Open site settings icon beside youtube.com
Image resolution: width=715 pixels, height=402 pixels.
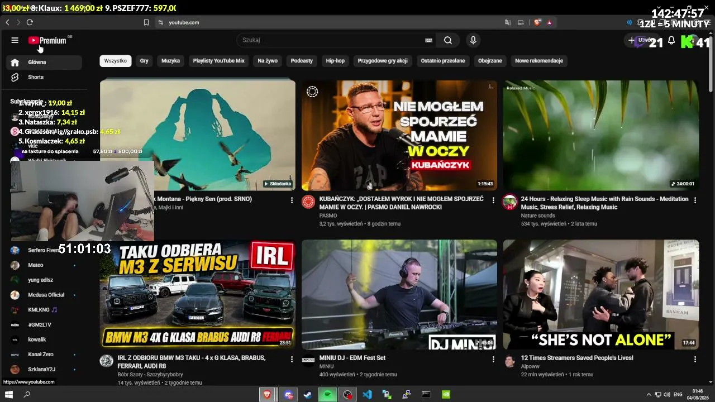tap(160, 22)
